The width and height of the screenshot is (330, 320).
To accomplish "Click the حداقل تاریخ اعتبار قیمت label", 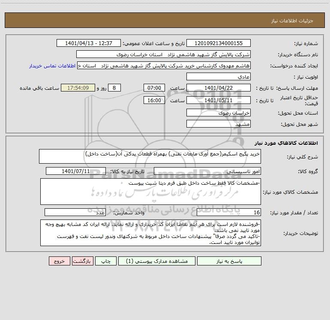I will [x=299, y=101].
